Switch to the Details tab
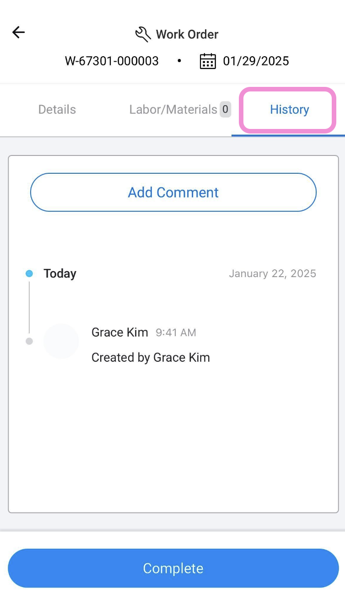345x599 pixels. 57,110
